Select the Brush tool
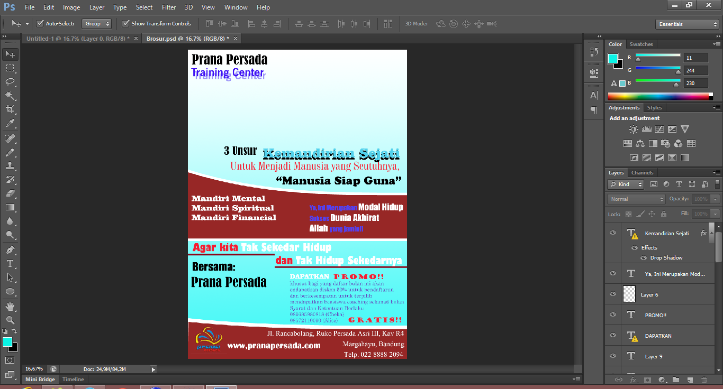 click(x=10, y=152)
